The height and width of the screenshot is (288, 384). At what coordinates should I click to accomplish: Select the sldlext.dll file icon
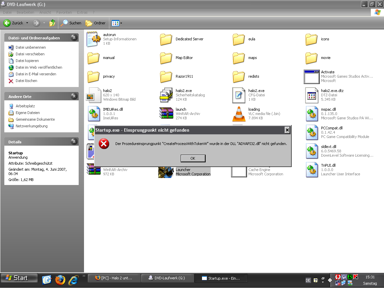pos(312,151)
